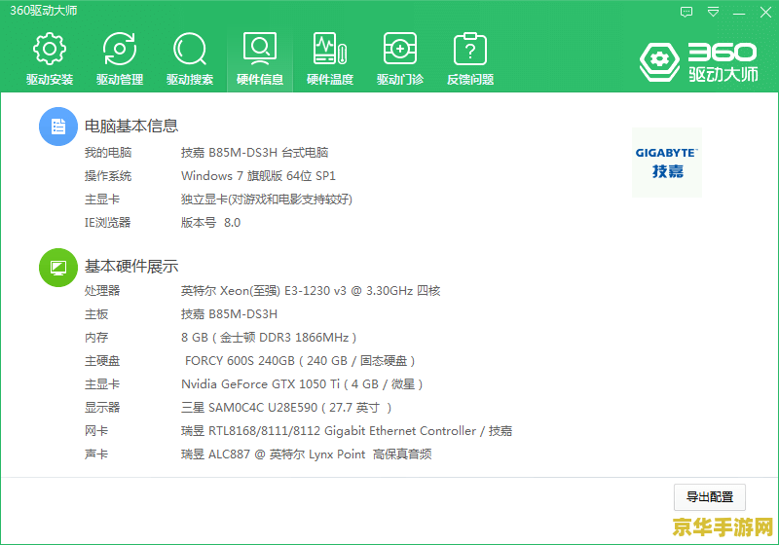Click the 网卡 label
Image resolution: width=779 pixels, height=545 pixels.
point(96,431)
